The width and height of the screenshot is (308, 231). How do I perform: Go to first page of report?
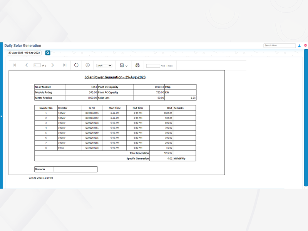pyautogui.click(x=14, y=65)
